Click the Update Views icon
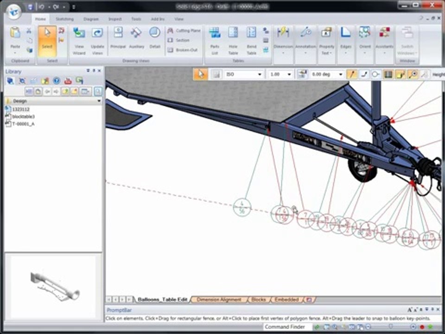Viewport: 445px width, 334px height. tap(97, 39)
